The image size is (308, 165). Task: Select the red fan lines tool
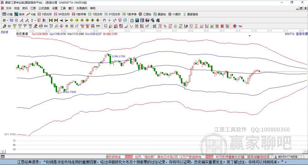111,26
